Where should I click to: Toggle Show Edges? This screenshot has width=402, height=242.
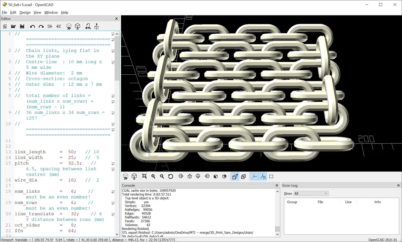tap(271, 176)
